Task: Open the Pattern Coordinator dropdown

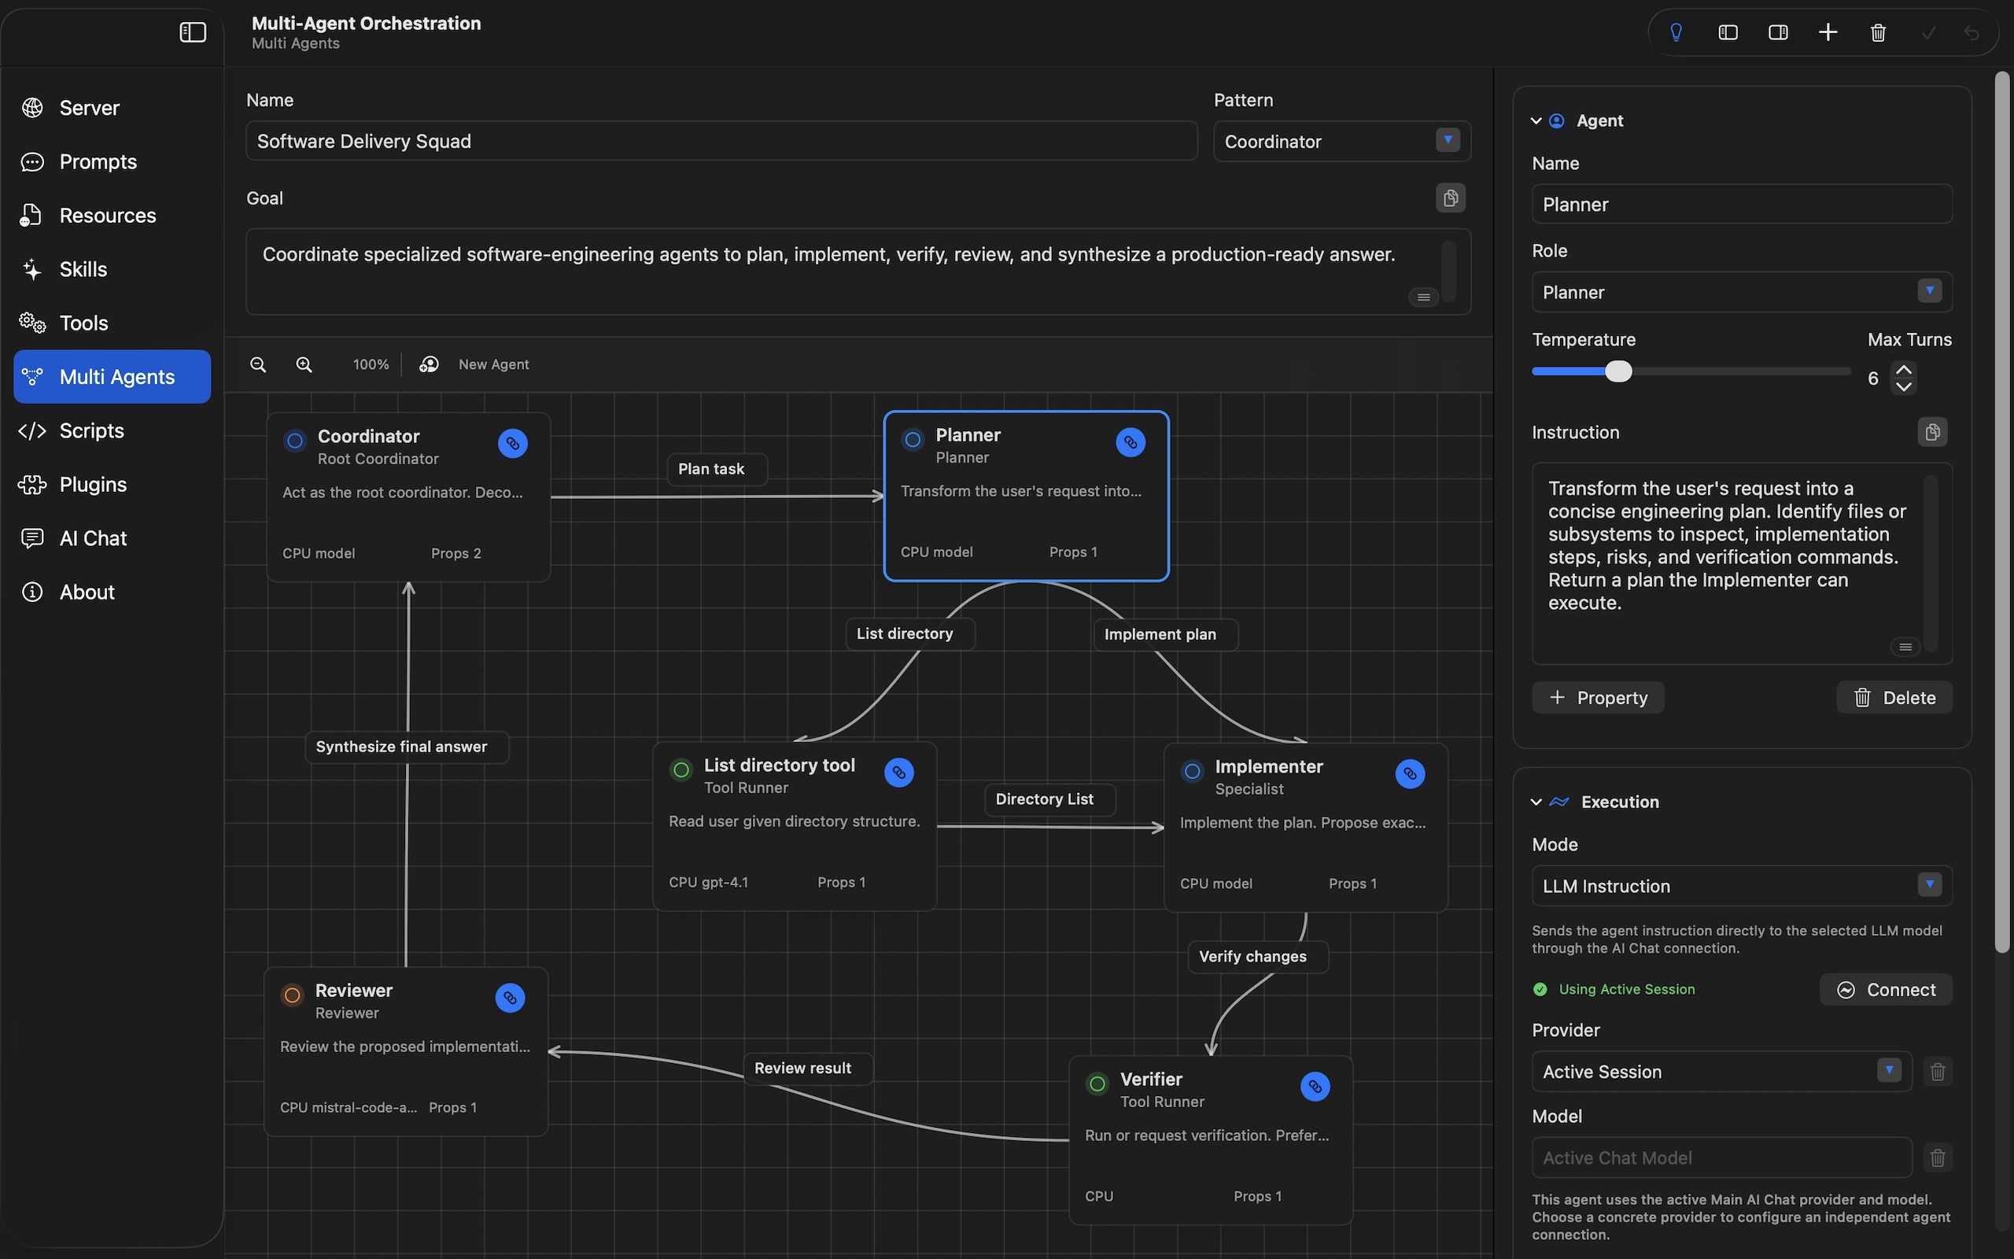Action: coord(1341,141)
